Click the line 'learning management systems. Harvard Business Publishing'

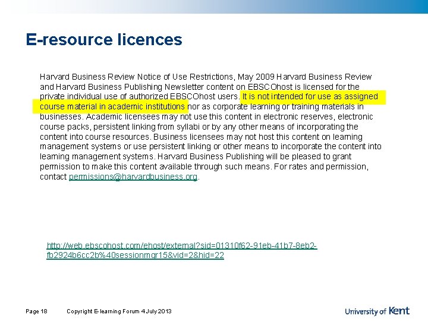click(196, 156)
